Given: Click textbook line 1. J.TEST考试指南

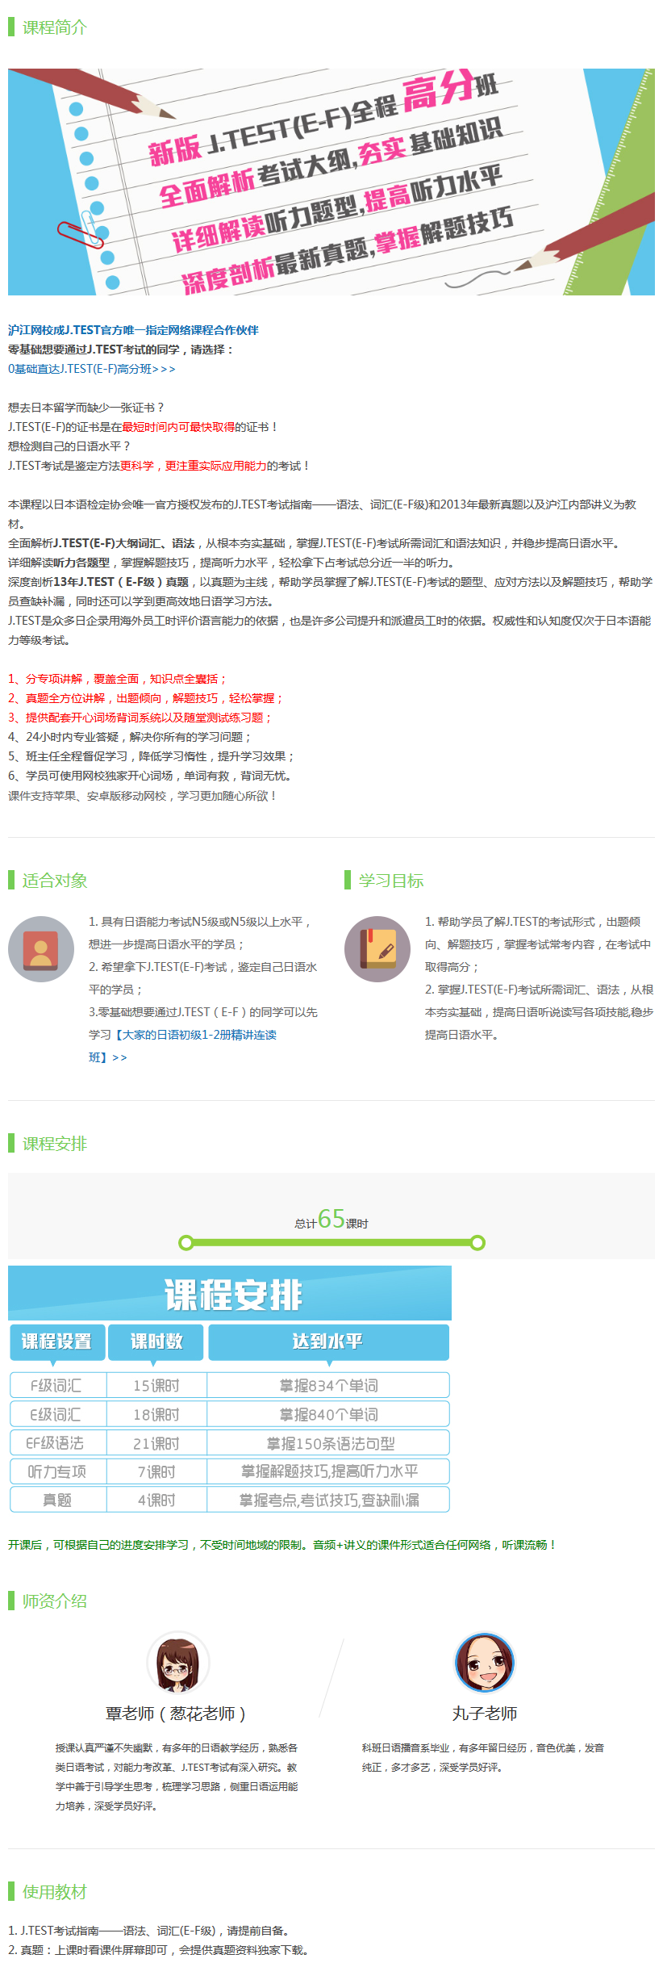Looking at the screenshot, I should click(148, 1931).
